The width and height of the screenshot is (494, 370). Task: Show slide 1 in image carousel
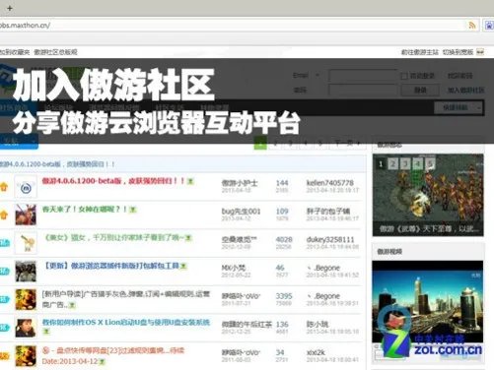click(x=381, y=163)
